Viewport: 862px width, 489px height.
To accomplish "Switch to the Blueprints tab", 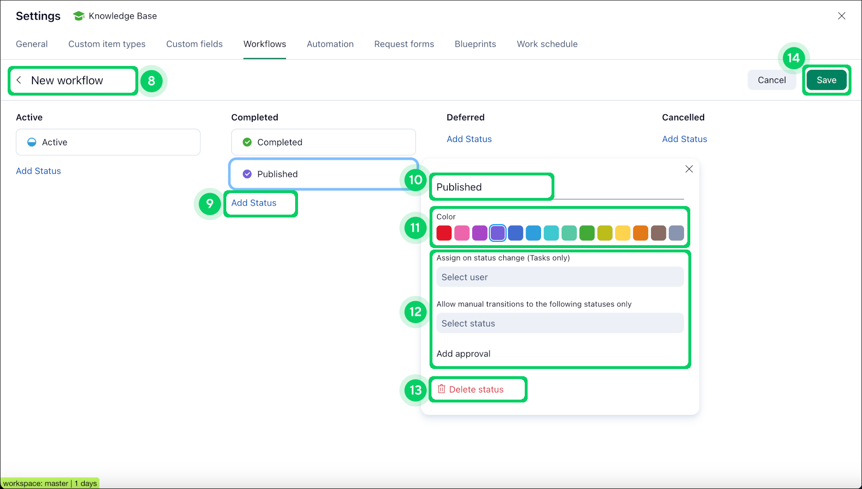I will coord(475,44).
